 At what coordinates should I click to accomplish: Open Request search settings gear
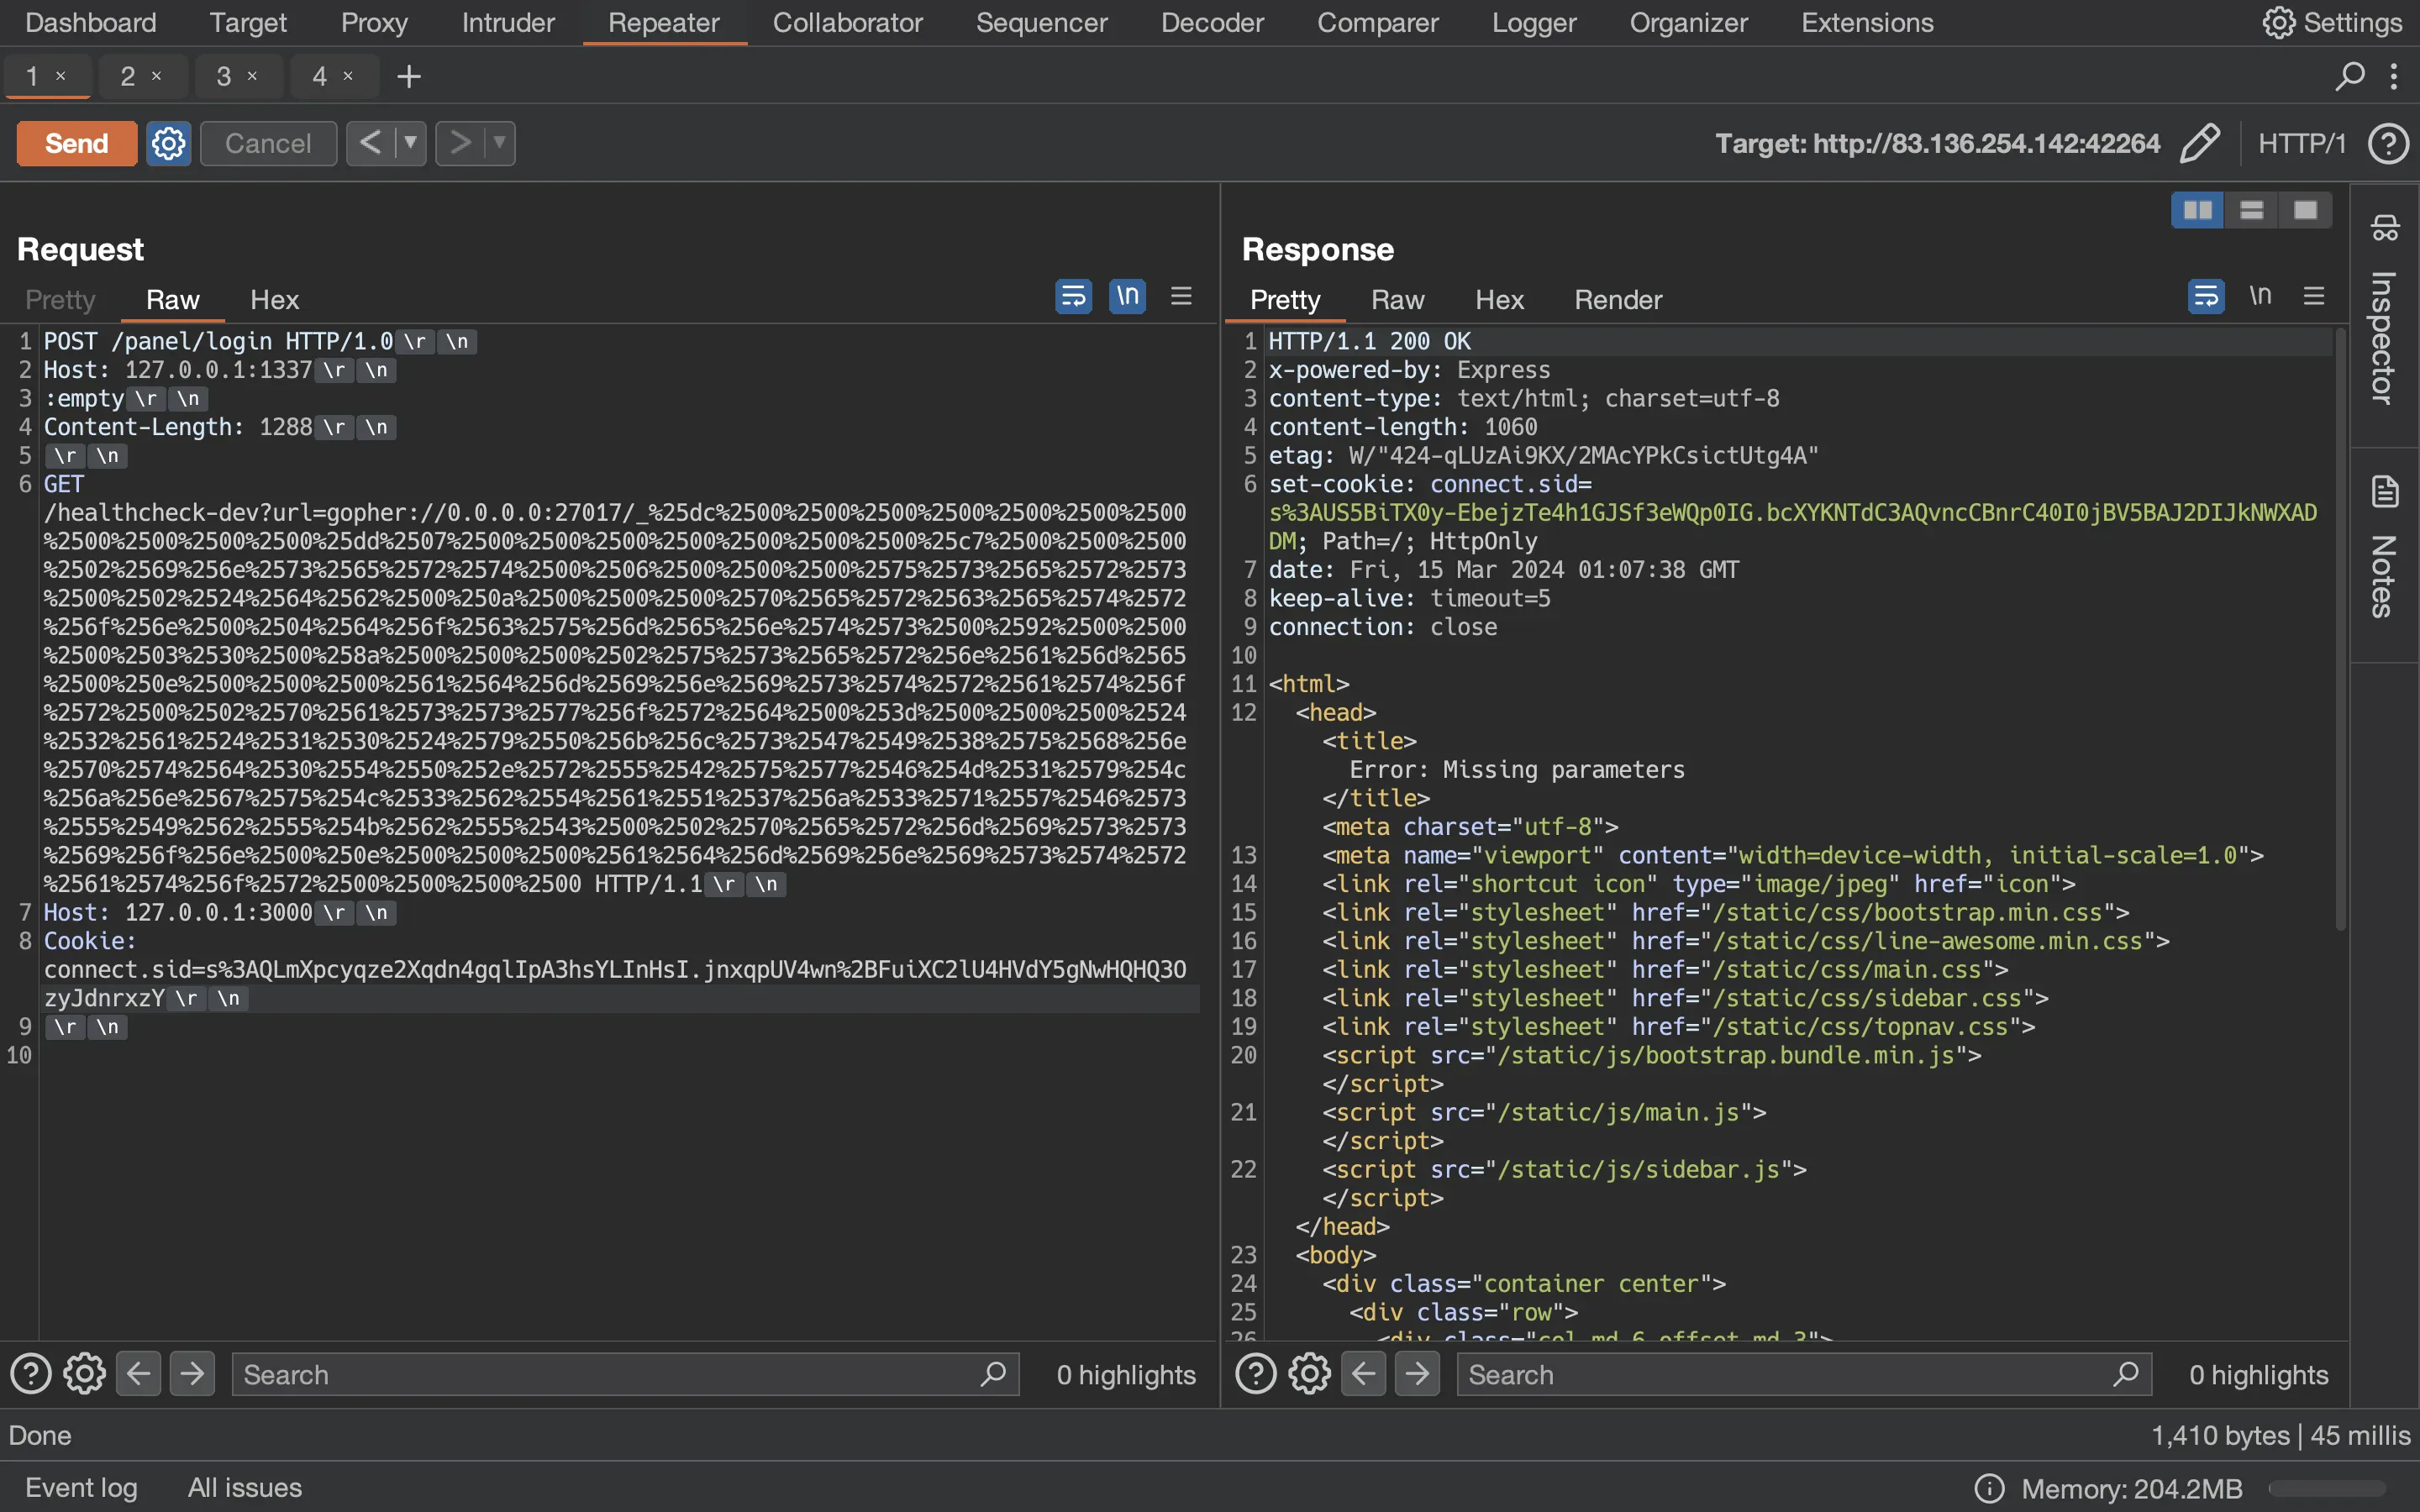85,1374
